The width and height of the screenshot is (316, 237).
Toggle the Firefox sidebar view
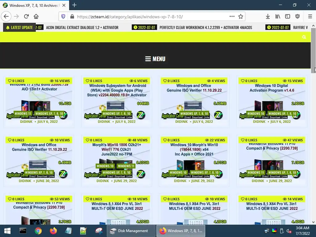click(288, 17)
